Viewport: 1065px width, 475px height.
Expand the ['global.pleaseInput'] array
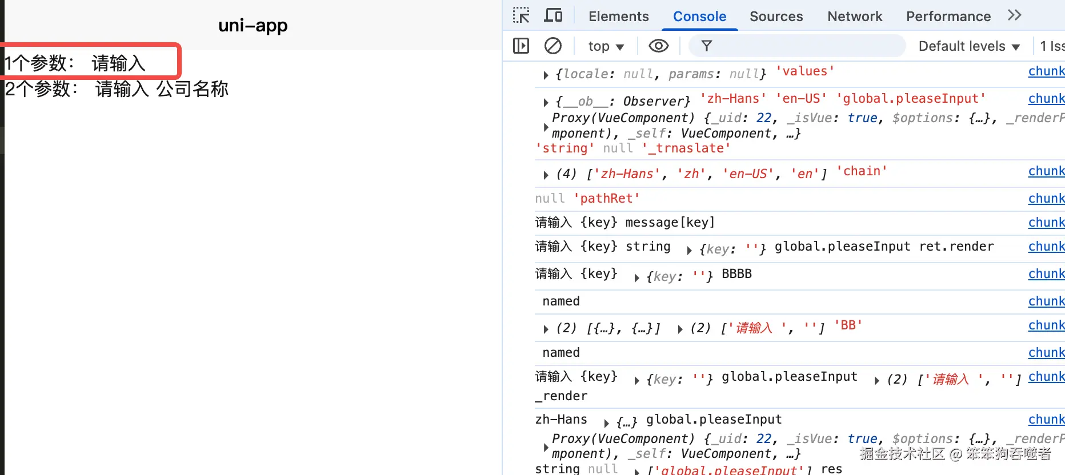[636, 471]
